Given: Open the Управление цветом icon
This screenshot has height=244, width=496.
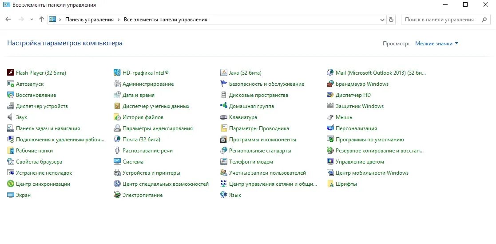Looking at the screenshot, I should (x=330, y=162).
